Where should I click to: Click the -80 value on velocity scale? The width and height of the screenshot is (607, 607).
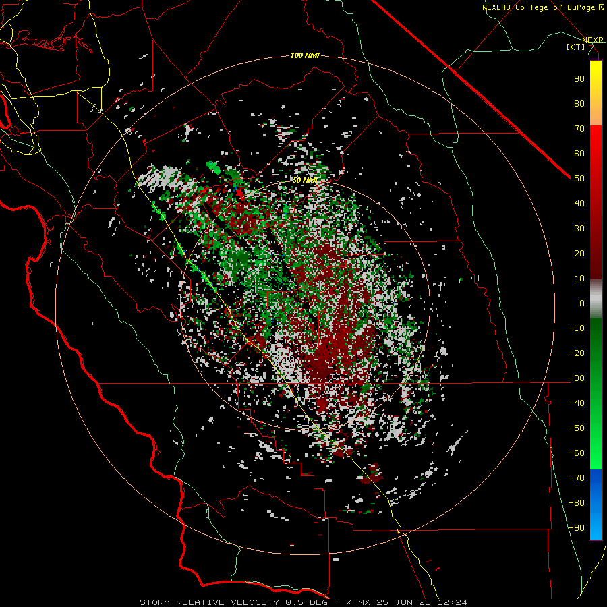tap(577, 503)
